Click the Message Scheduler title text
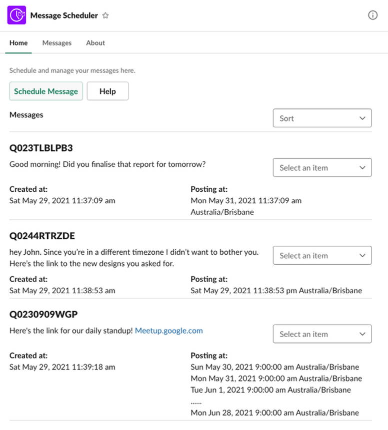388x430 pixels. 64,15
